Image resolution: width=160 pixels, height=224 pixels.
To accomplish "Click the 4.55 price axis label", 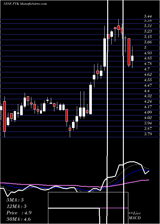I will pos(148,80).
